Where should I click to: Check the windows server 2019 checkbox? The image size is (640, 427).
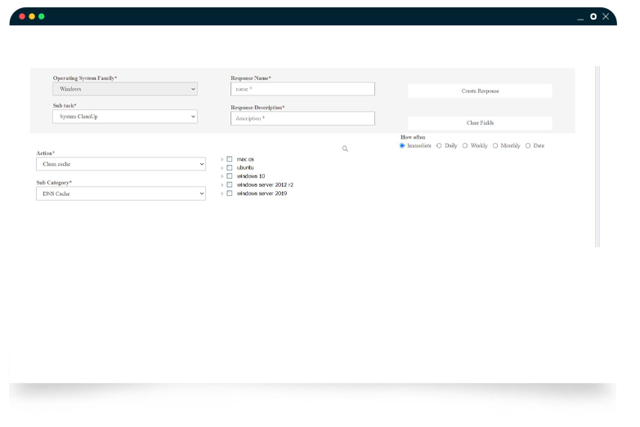coord(230,193)
